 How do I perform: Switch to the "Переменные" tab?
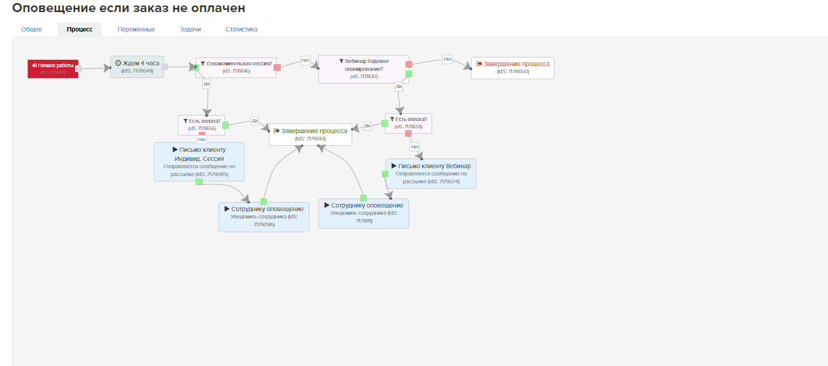[136, 29]
